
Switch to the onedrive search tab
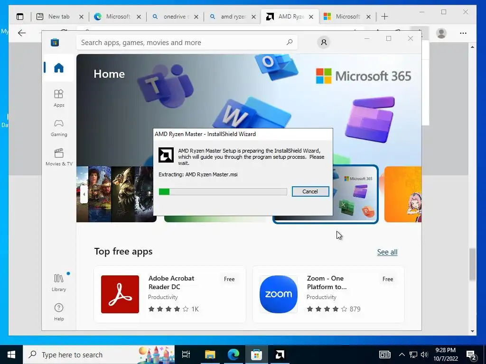(175, 17)
